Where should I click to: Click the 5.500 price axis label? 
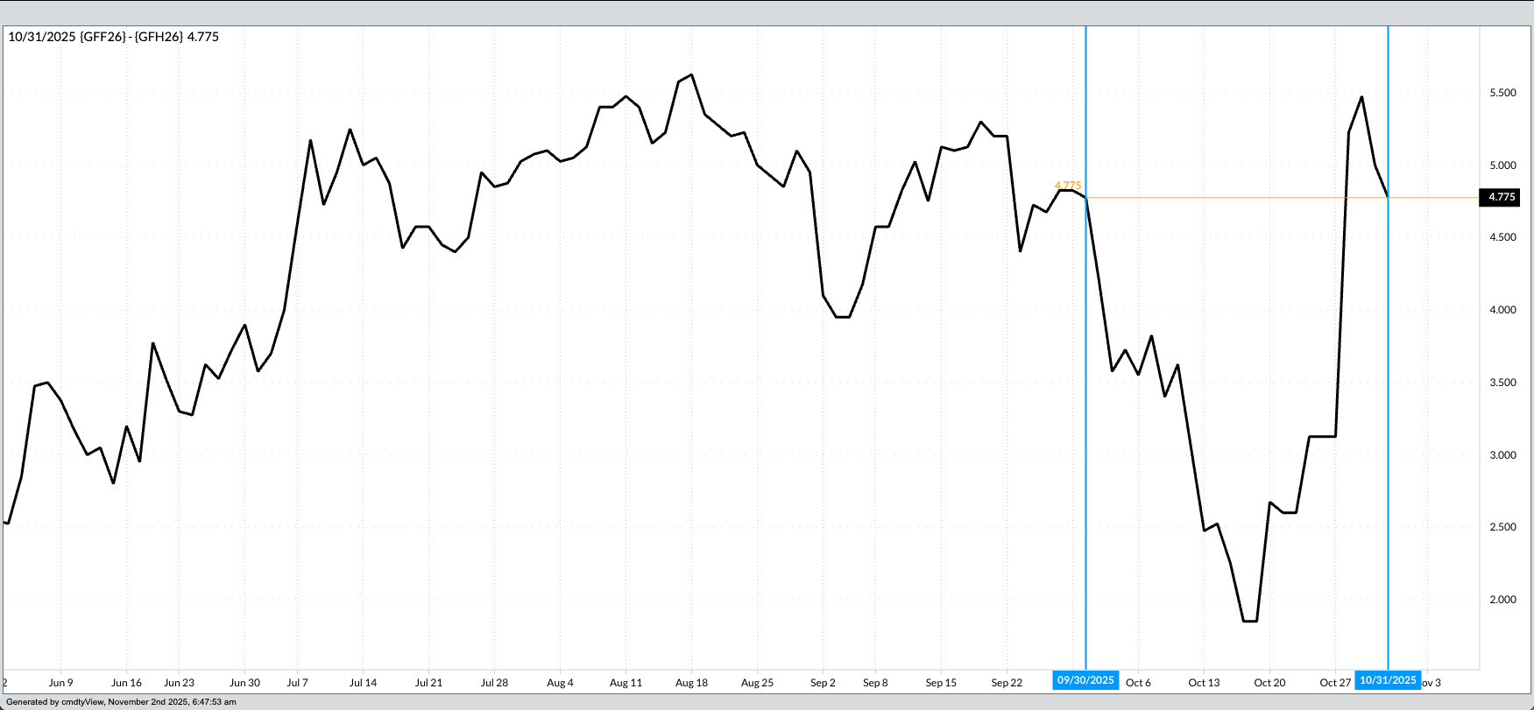[1502, 93]
